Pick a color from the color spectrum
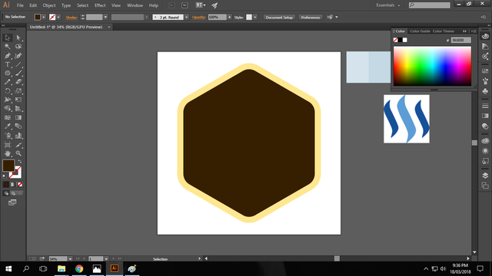492x276 pixels. [432, 66]
